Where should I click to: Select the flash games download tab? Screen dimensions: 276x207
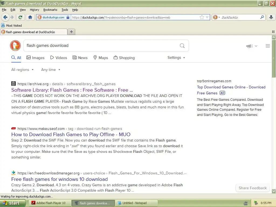click(x=34, y=32)
